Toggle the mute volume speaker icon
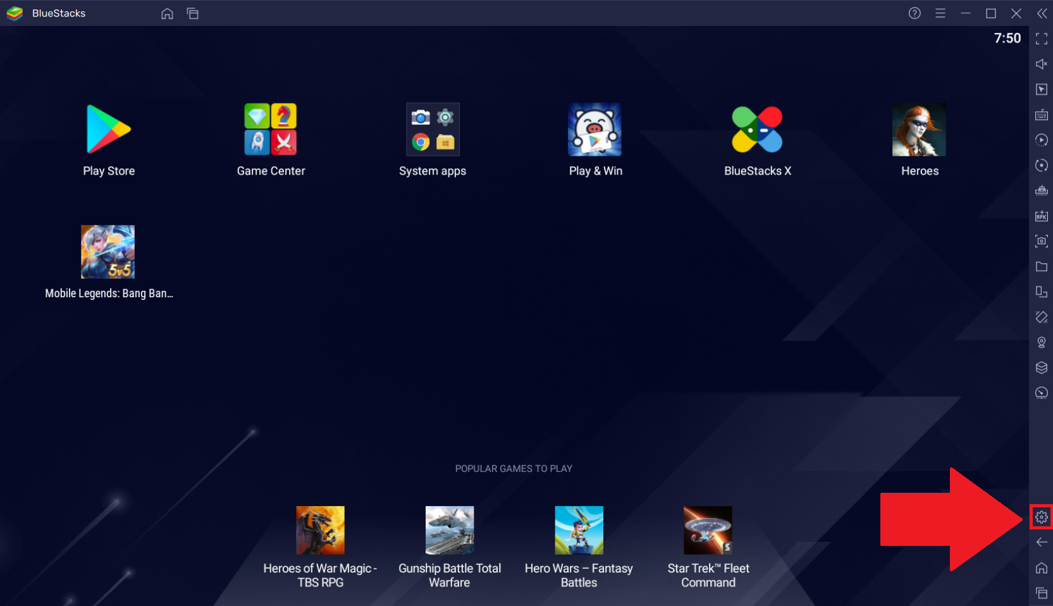Image resolution: width=1053 pixels, height=606 pixels. coord(1042,64)
